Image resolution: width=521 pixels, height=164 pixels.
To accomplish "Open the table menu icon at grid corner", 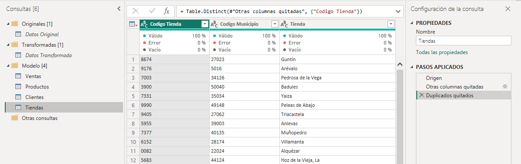I will tap(133, 24).
